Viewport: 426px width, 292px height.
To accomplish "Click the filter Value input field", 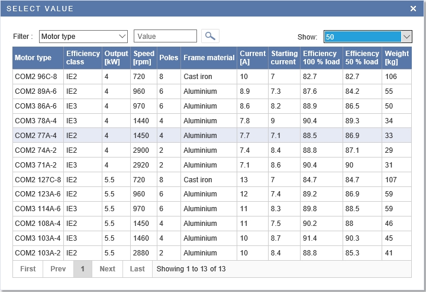I will click(165, 37).
